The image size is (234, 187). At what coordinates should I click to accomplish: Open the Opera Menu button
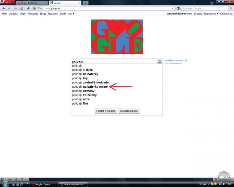(7, 2)
